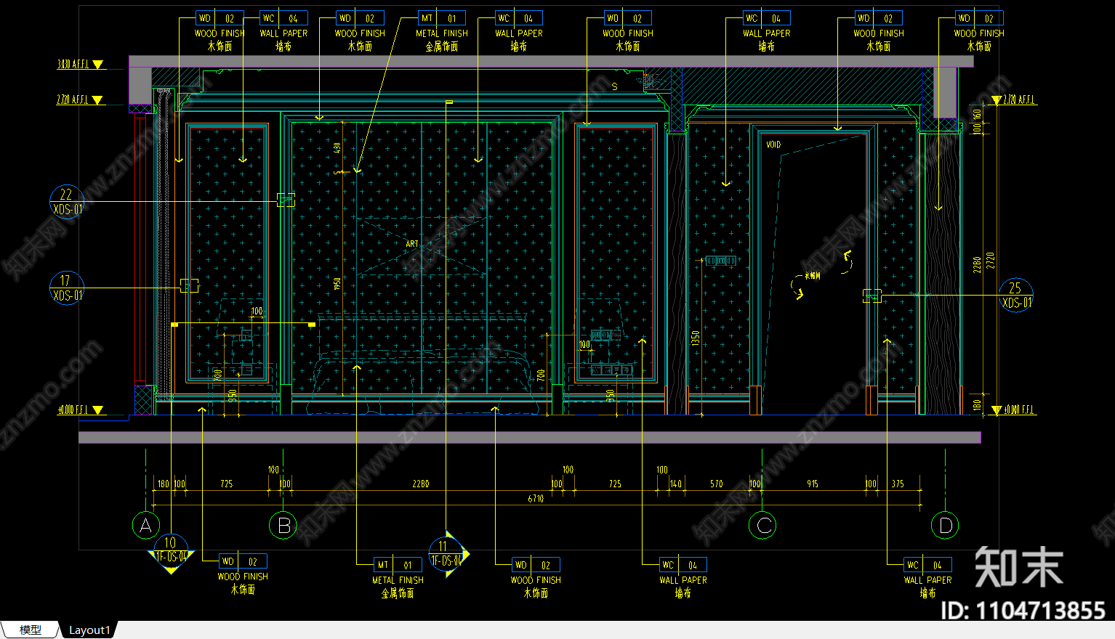Switch to the 模型 tab
The image size is (1115, 639).
pos(30,630)
